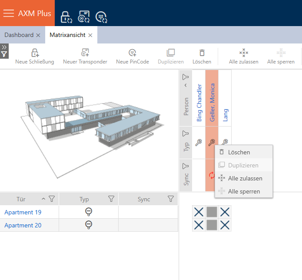Expand the side filter panel with double chevron
This screenshot has width=302, height=280.
click(4, 47)
